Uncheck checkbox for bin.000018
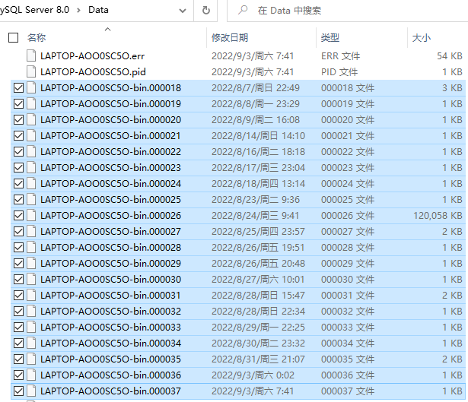 coord(18,88)
